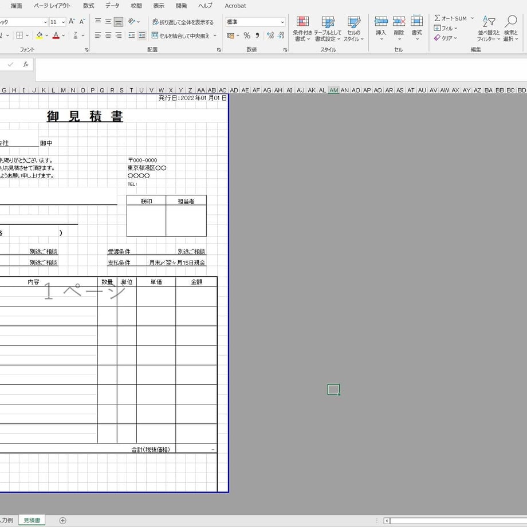
Task: Open Sort & Filter (並べ替えとフィルター)
Action: pos(489,29)
